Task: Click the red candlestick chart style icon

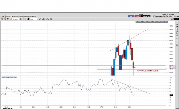Action: point(43,19)
